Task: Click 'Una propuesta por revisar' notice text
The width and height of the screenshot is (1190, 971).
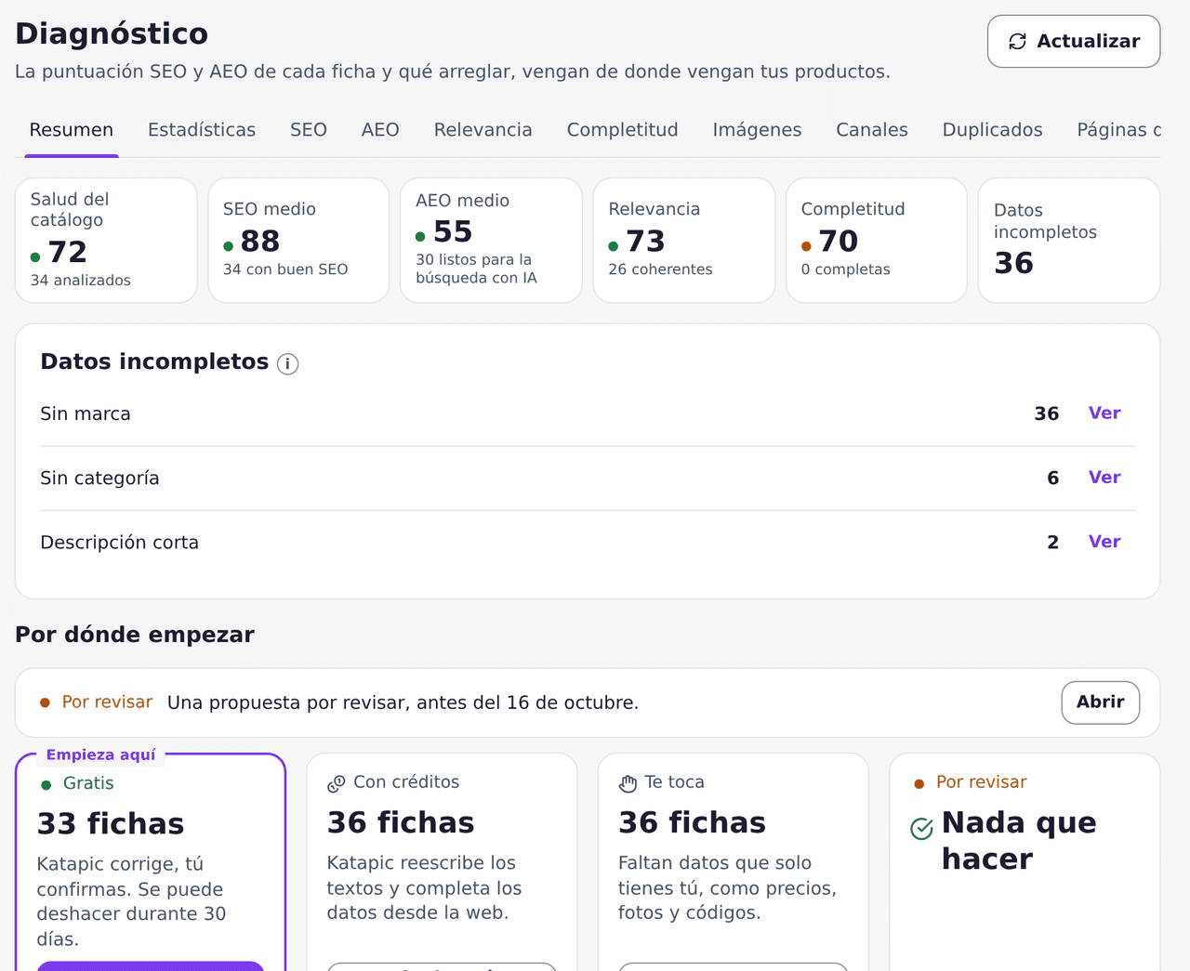Action: pyautogui.click(x=403, y=702)
